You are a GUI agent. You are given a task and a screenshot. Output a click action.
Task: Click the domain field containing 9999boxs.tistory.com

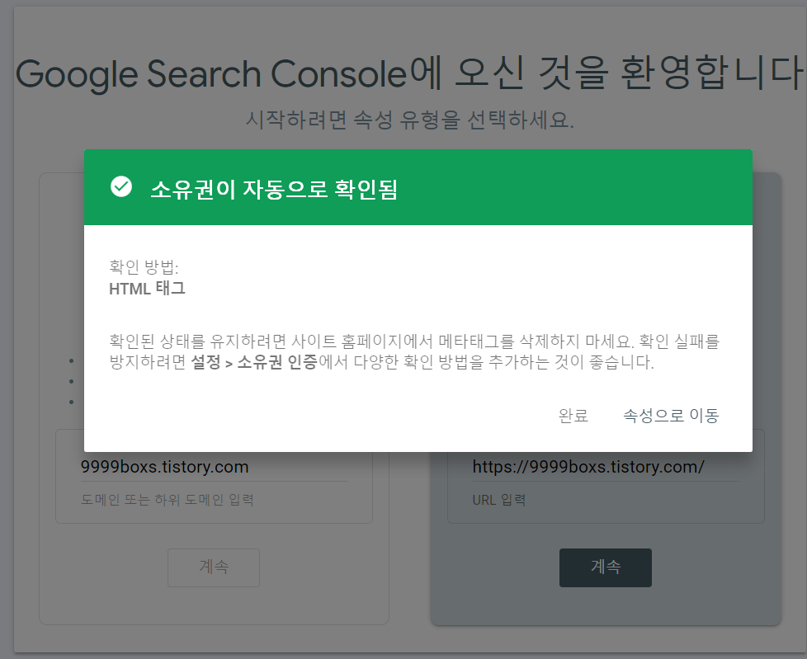tap(214, 467)
